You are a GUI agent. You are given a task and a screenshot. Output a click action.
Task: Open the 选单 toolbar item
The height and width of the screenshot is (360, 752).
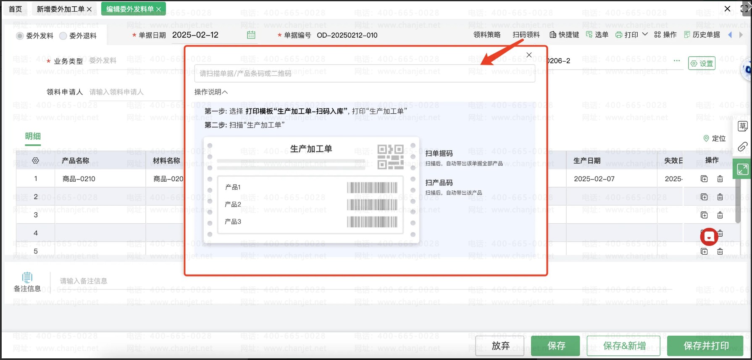tap(597, 35)
